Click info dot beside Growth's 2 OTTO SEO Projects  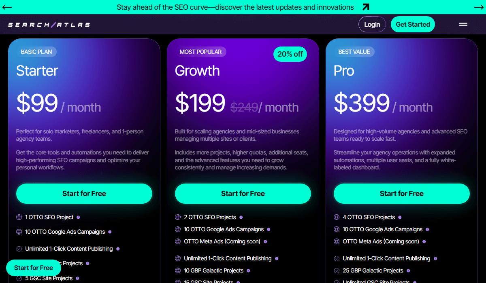[241, 217]
